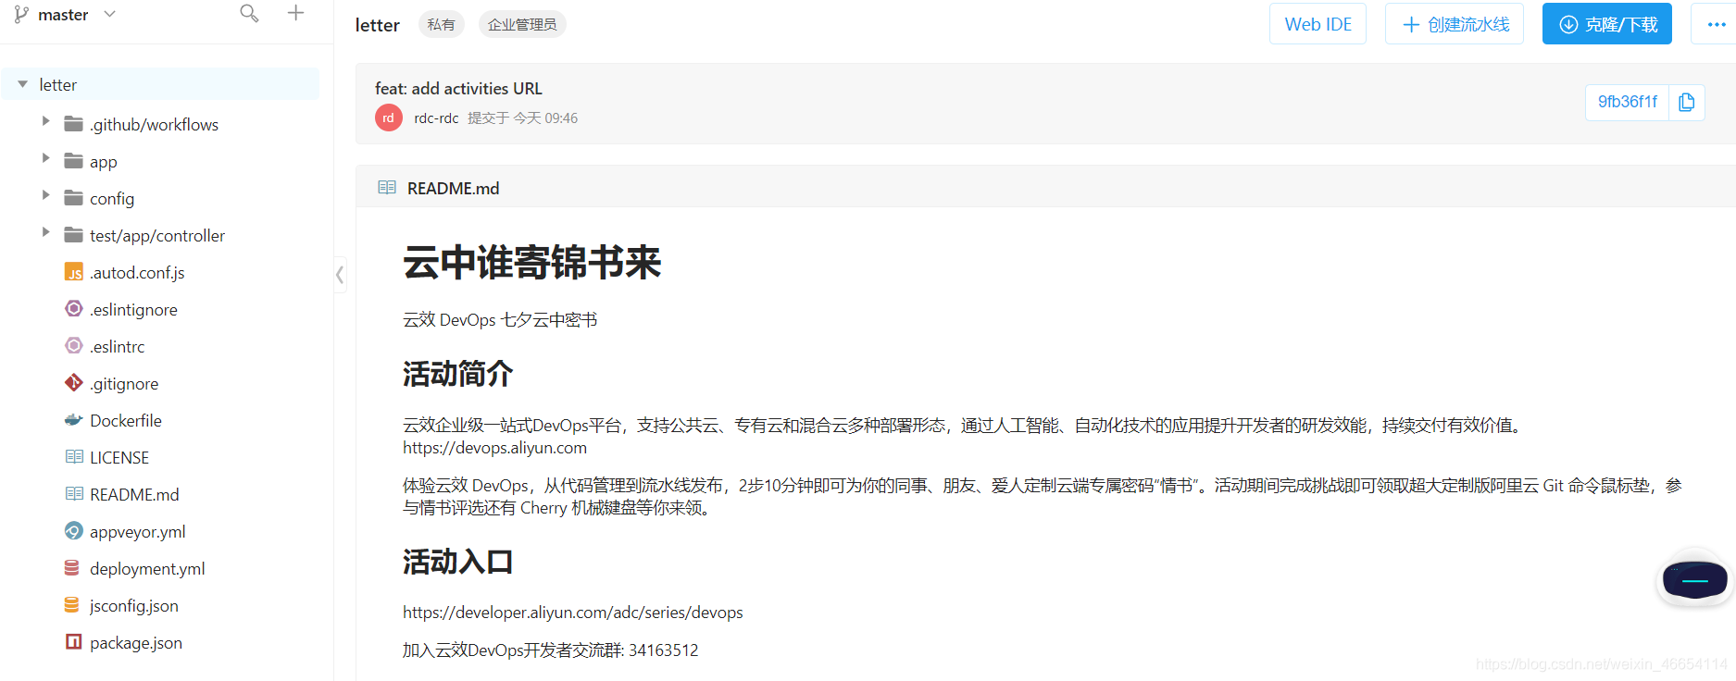
Task: Open the floating assistant widget
Action: pyautogui.click(x=1694, y=580)
